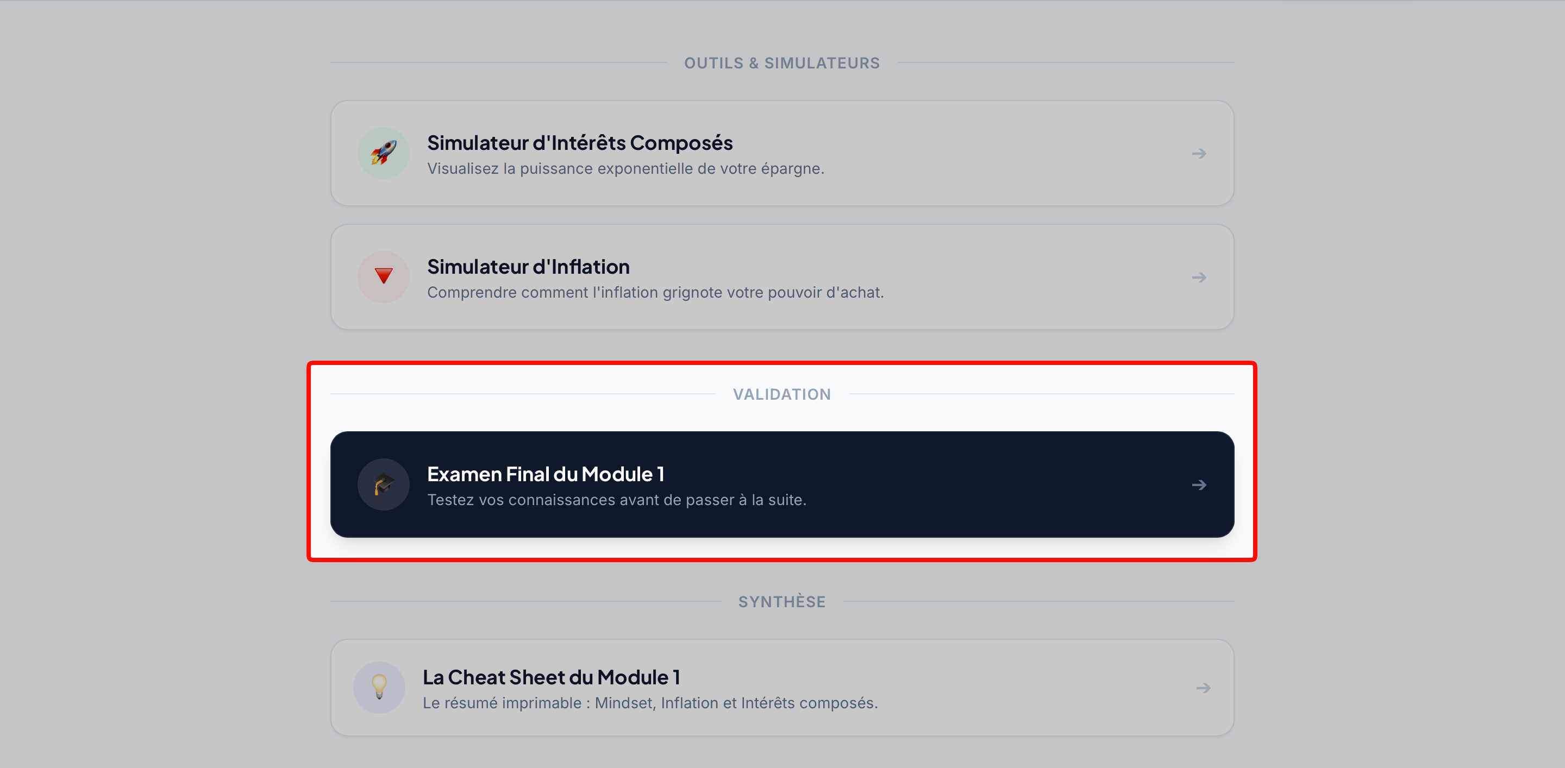Click the rocket icon for compound interest simulator
This screenshot has width=1565, height=768.
[383, 153]
